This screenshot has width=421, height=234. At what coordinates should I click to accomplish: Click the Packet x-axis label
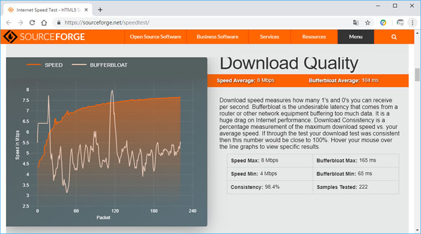pos(103,217)
